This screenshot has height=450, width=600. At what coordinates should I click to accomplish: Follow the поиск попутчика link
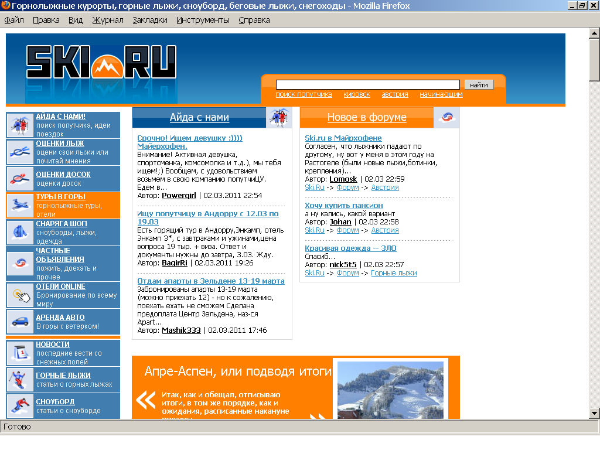point(304,94)
